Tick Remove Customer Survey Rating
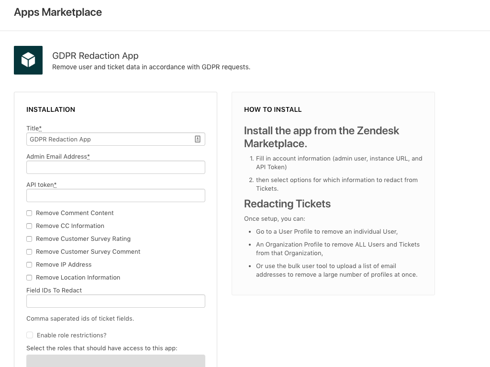 click(x=29, y=239)
